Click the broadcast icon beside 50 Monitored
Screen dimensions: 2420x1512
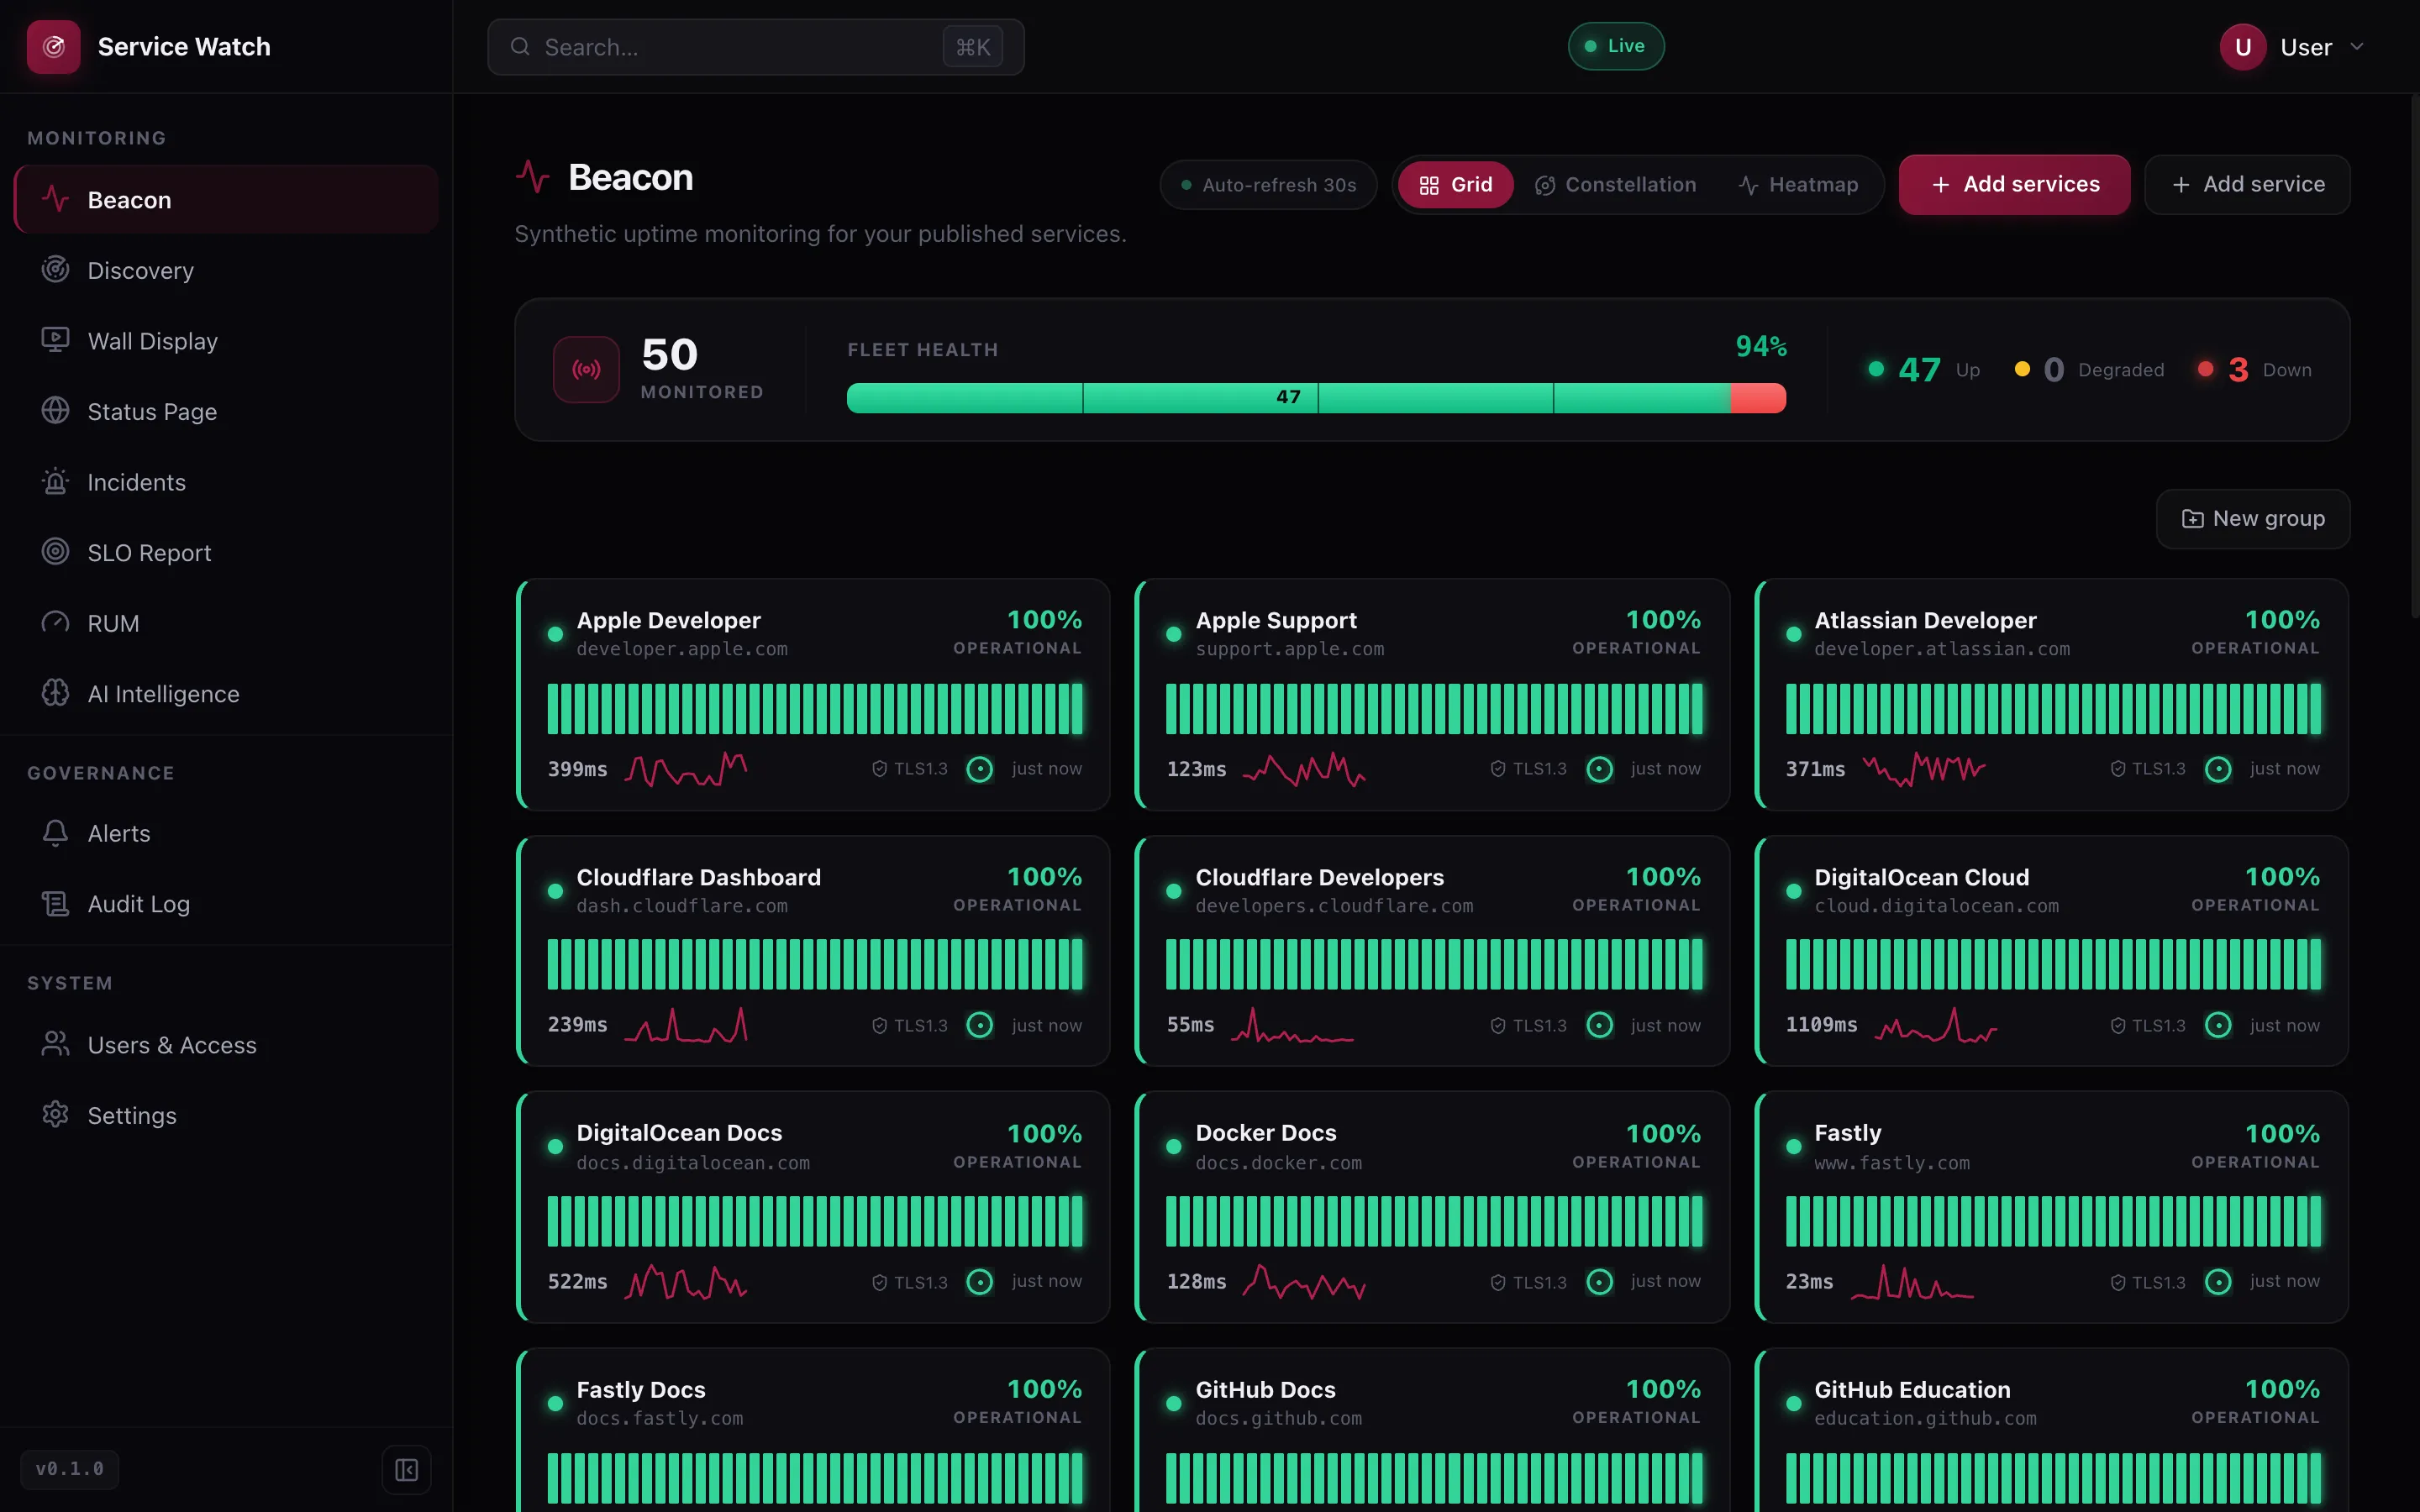[586, 370]
